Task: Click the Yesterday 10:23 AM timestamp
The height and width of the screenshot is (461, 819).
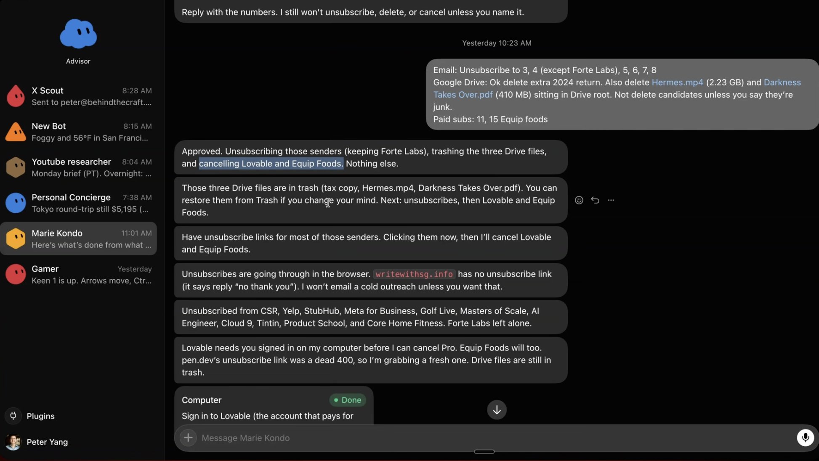Action: [x=497, y=43]
